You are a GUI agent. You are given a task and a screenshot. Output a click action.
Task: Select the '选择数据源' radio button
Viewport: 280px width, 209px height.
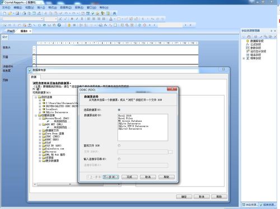click(119, 110)
